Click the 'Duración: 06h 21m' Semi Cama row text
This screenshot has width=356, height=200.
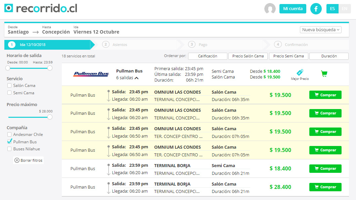click(x=230, y=173)
